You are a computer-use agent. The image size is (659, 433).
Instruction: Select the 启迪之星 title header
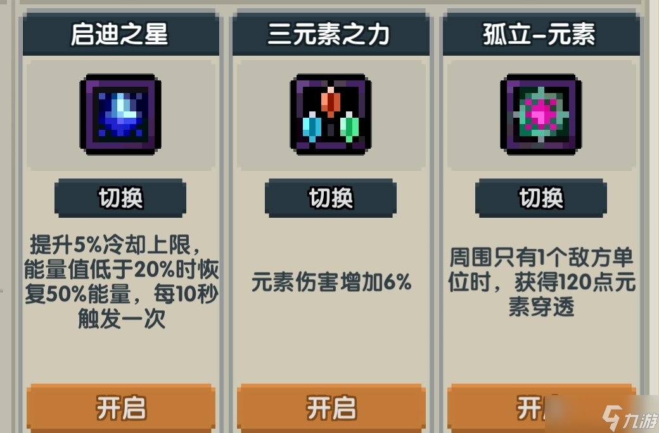120,34
